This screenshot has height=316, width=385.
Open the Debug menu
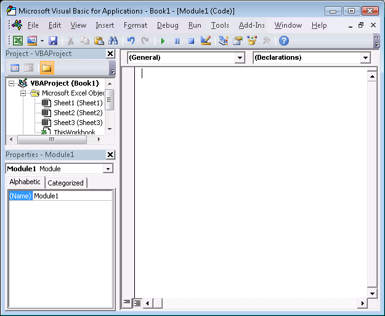click(x=168, y=25)
